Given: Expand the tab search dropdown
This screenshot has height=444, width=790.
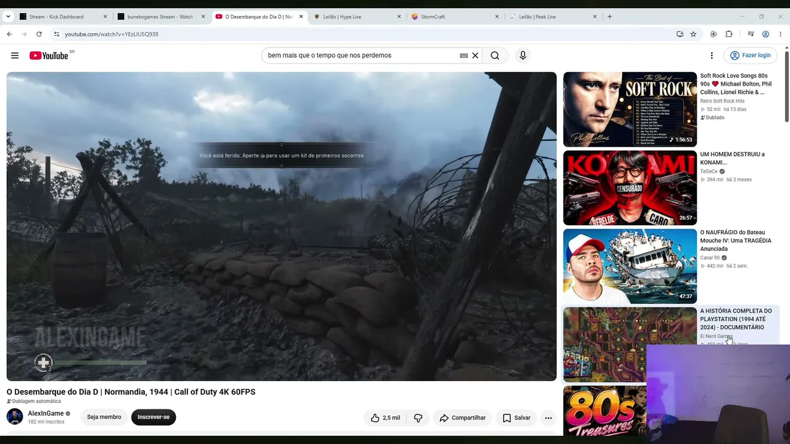Looking at the screenshot, I should [8, 17].
